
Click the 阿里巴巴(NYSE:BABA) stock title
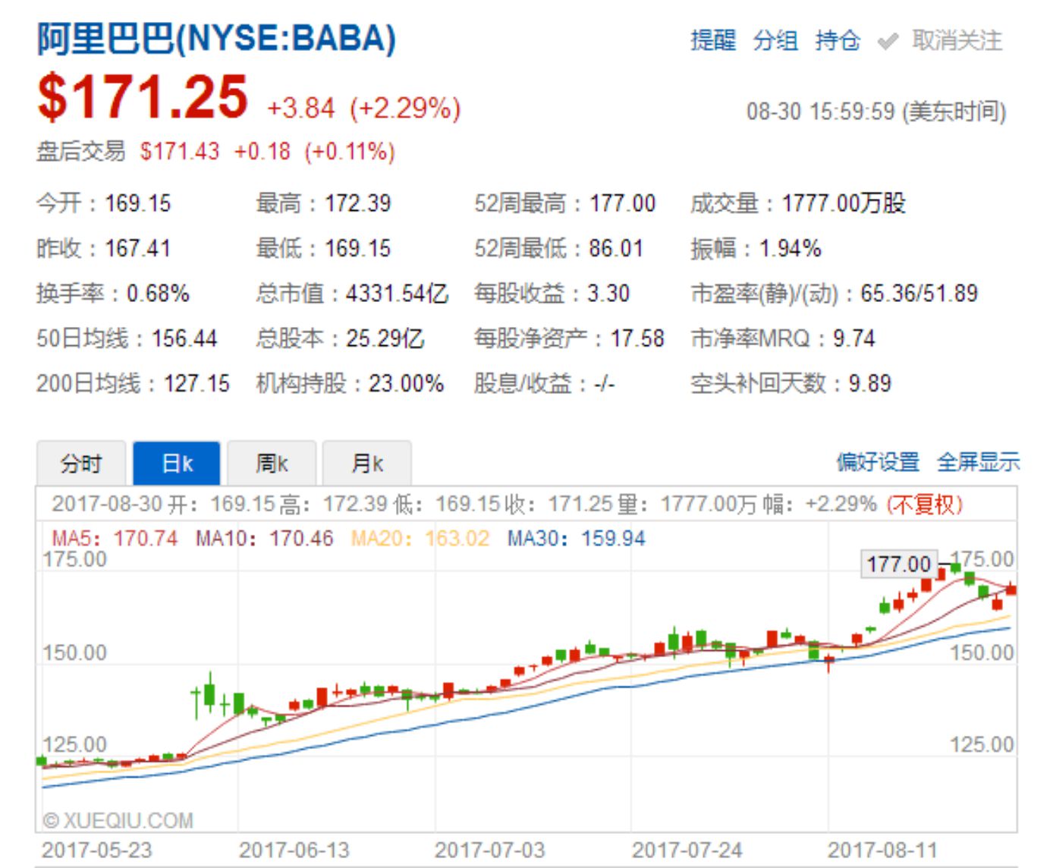(216, 39)
